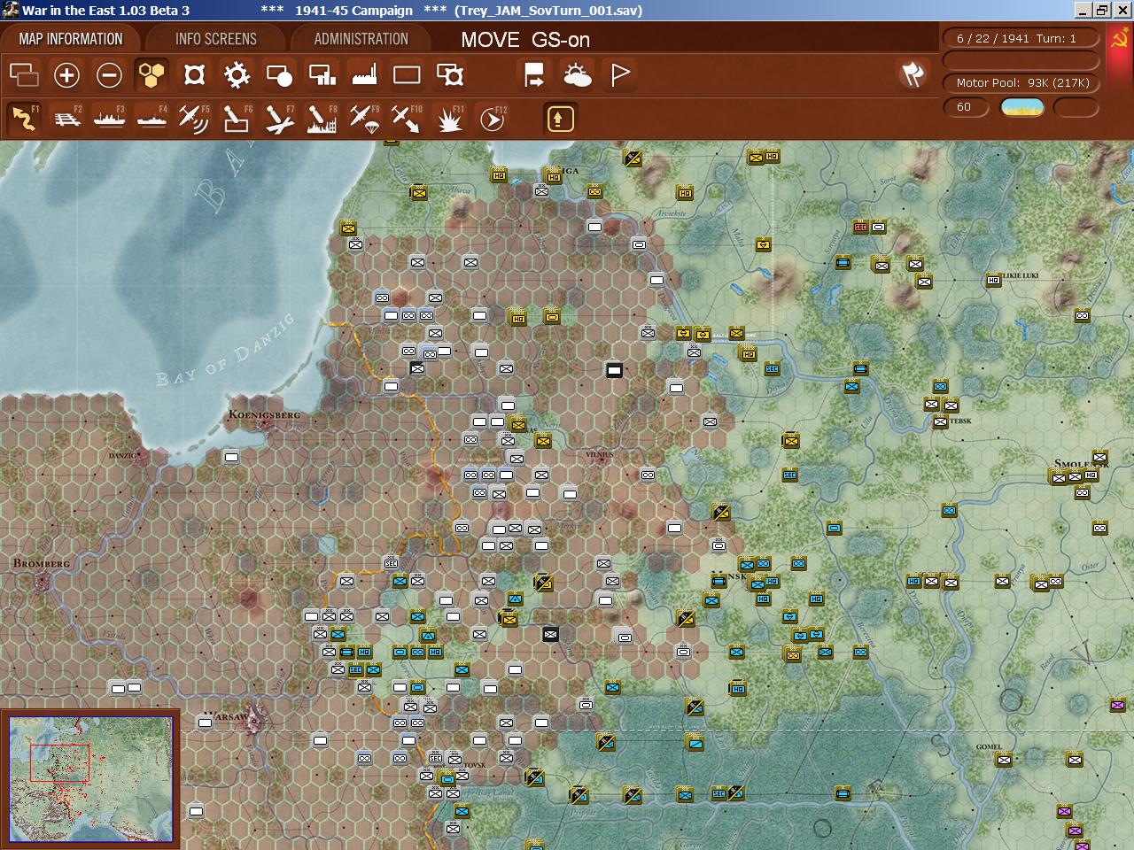This screenshot has height=850, width=1134.
Task: Switch to the ADMINISTRATION tab
Action: pos(361,39)
